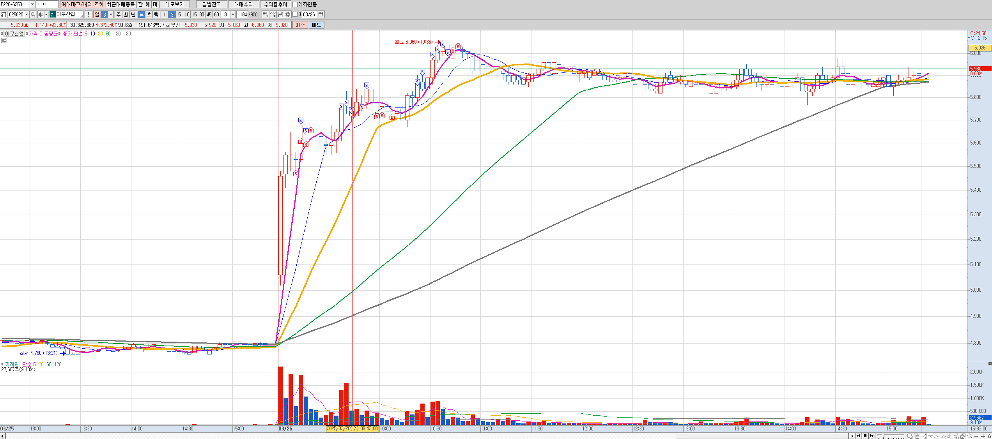Click the 잔 tab button
Screen dimensions: 992x439
coord(140,4)
